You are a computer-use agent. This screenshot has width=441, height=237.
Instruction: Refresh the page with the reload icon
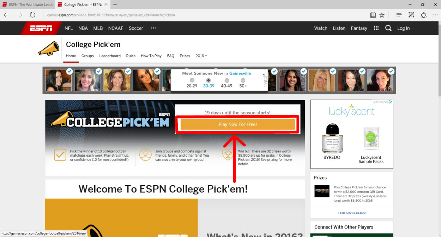coord(32,15)
